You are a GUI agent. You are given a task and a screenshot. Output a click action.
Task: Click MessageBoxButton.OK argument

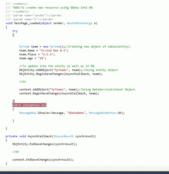[x=105, y=113]
